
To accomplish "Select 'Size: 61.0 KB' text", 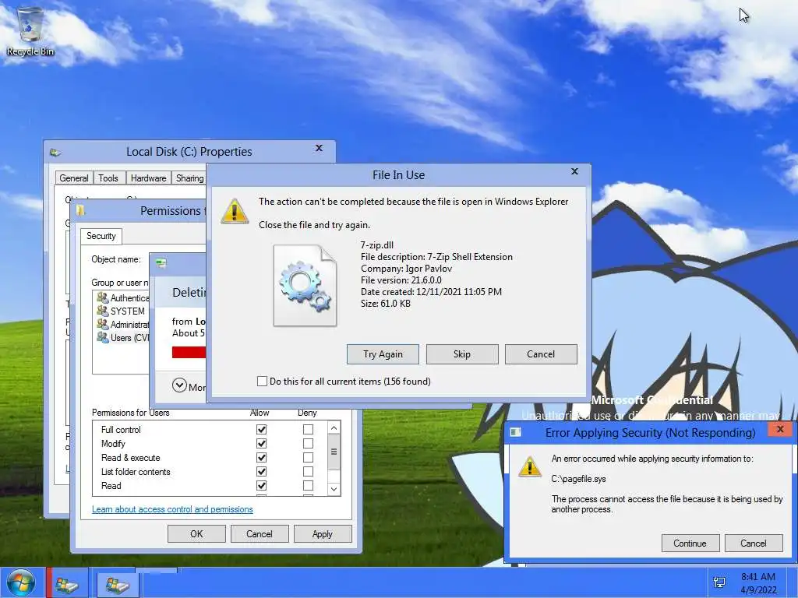I will click(x=386, y=304).
